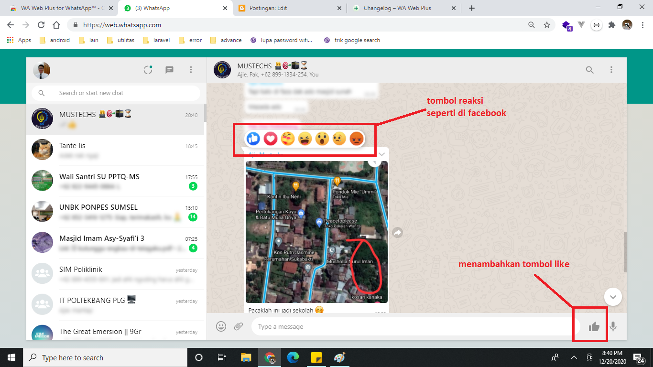The image size is (653, 367).
Task: Open the MUSTECHS group info from header avatar
Action: click(222, 70)
